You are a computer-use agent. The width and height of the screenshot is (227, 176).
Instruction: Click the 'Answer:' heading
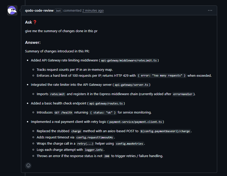(x=33, y=42)
